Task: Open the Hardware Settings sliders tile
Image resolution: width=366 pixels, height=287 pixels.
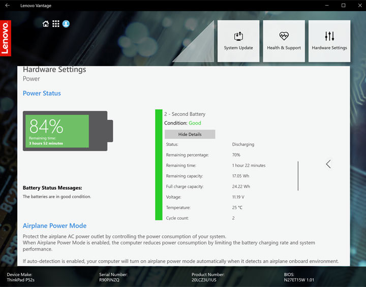Action: point(329,41)
